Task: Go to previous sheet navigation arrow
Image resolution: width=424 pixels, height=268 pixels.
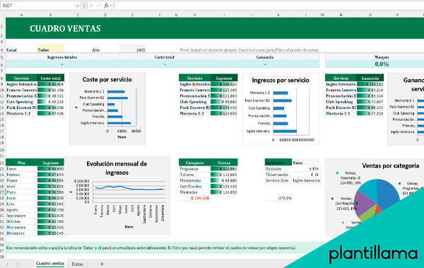Action: [x=8, y=264]
